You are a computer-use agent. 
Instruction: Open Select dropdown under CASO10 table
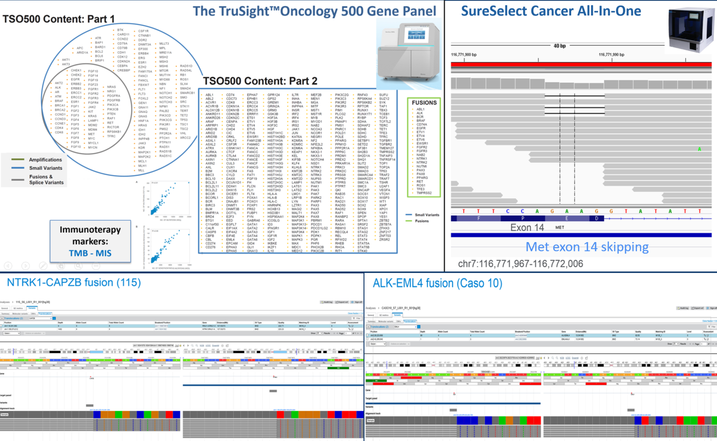coord(377,344)
